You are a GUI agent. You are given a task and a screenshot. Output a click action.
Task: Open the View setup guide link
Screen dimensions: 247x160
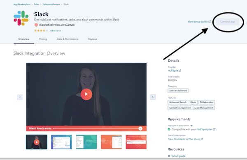point(199,22)
